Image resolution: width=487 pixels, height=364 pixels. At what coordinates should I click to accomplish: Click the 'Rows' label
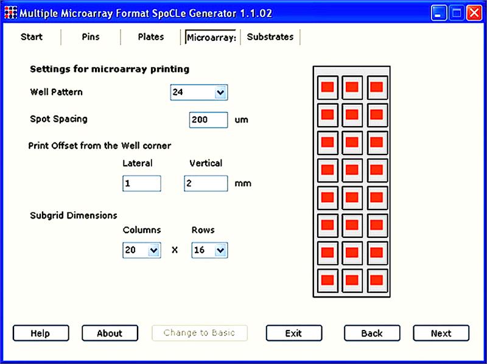(x=203, y=230)
